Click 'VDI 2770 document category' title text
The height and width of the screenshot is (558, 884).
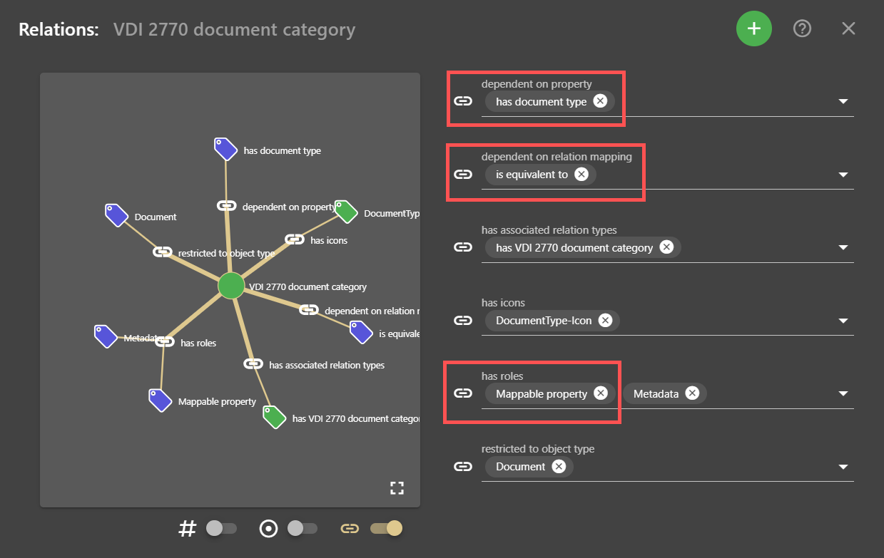pos(234,30)
